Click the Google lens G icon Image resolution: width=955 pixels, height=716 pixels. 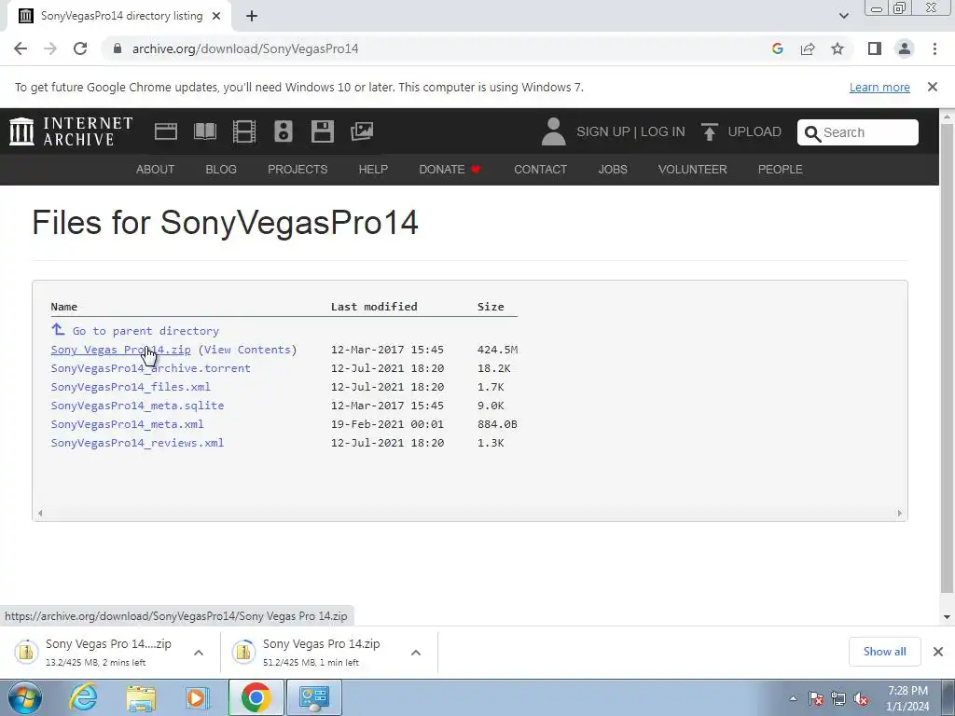777,48
